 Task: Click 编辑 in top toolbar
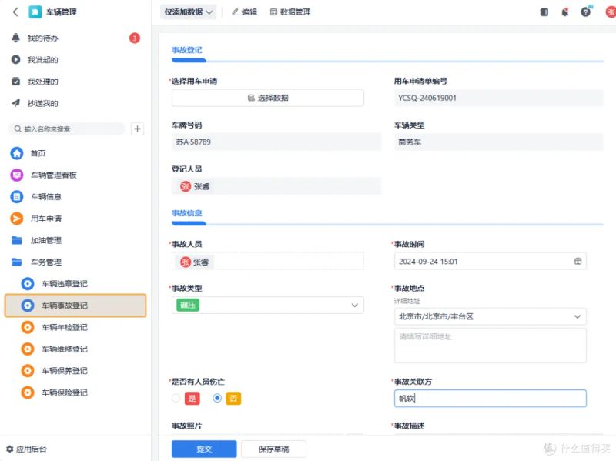tap(244, 12)
